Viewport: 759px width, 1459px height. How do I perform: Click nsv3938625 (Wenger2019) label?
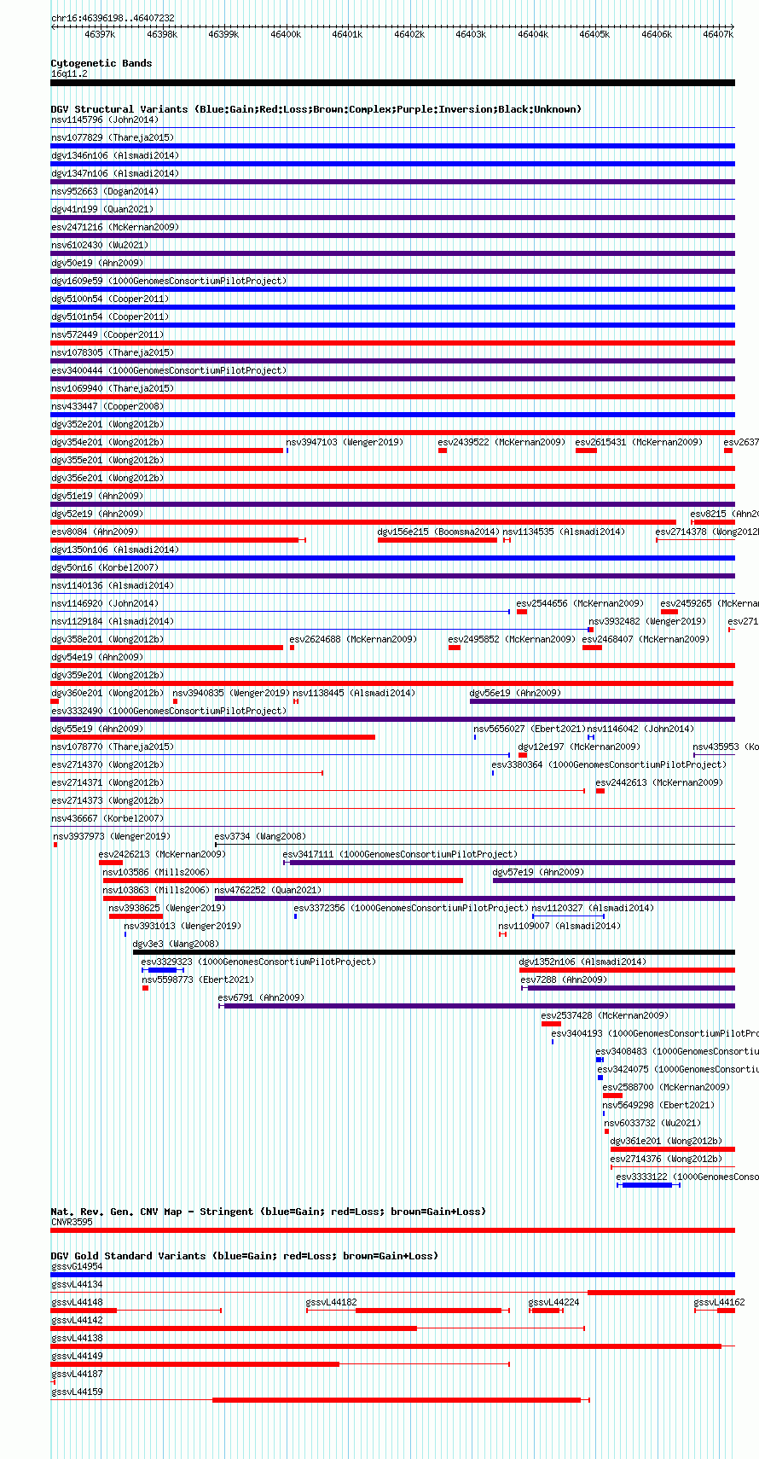[x=167, y=908]
